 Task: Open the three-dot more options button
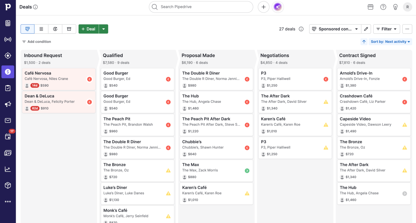[x=407, y=29]
